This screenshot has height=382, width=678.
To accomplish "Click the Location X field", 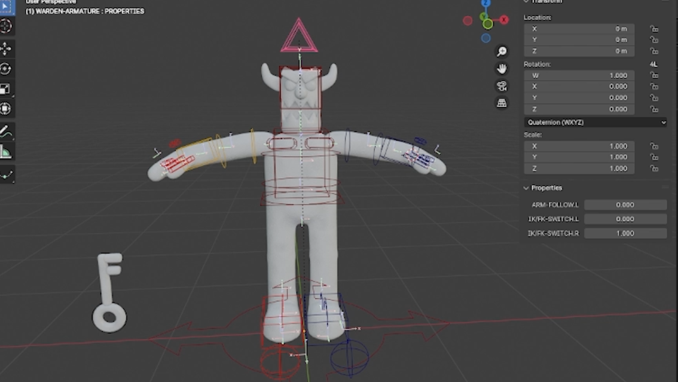I will pyautogui.click(x=579, y=29).
